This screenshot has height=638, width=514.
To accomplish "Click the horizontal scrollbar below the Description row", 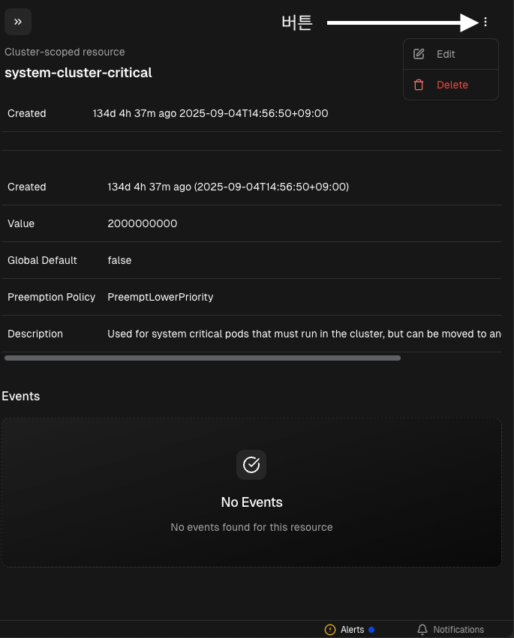I will coord(203,358).
